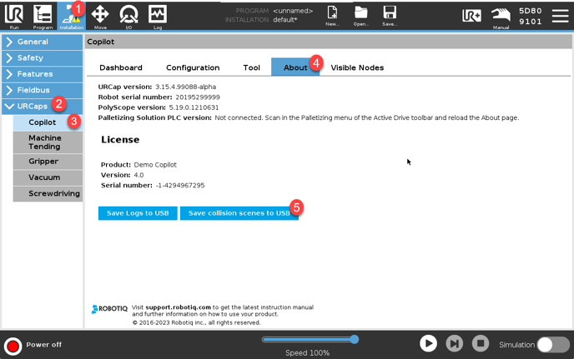The image size is (574, 359).
Task: Expand the General section
Action: tap(42, 42)
